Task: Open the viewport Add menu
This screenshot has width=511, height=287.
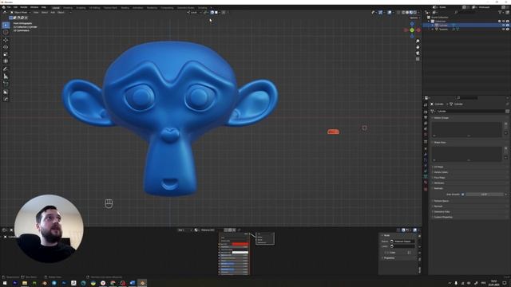Action: (x=53, y=13)
